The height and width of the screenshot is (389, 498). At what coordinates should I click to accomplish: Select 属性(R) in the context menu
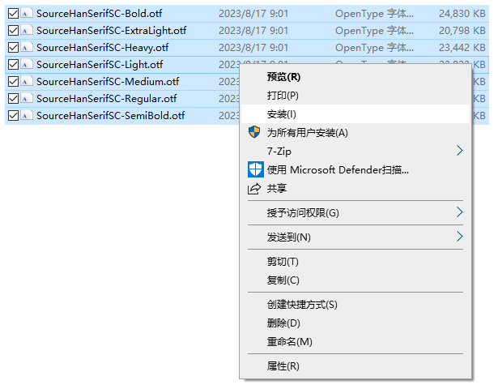click(x=283, y=366)
